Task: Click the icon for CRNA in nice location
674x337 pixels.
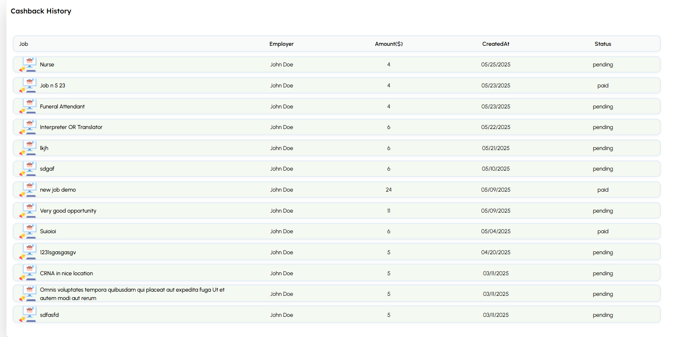Action: coord(28,274)
